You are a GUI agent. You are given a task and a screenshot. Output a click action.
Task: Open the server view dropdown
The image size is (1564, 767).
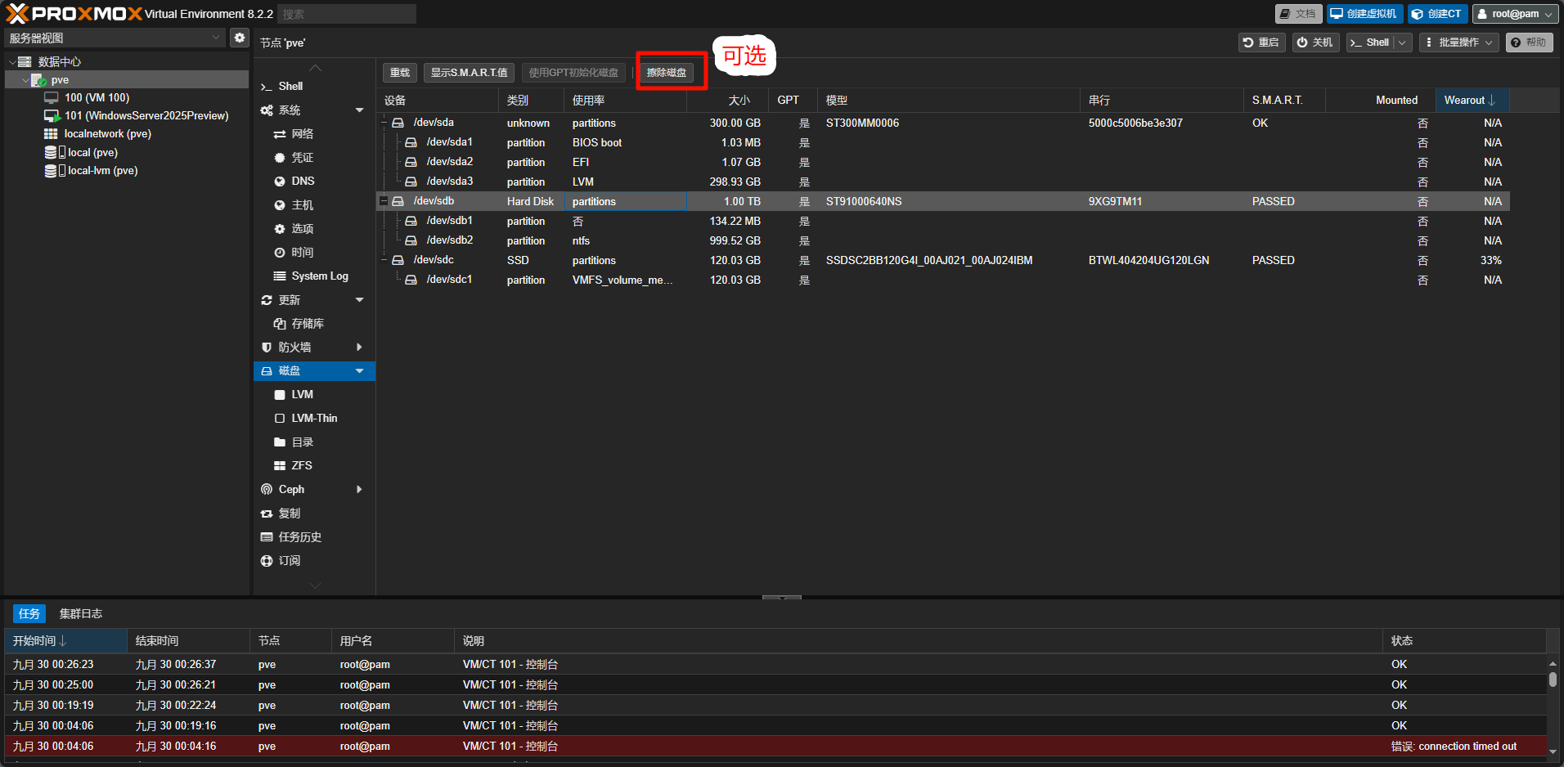click(215, 38)
